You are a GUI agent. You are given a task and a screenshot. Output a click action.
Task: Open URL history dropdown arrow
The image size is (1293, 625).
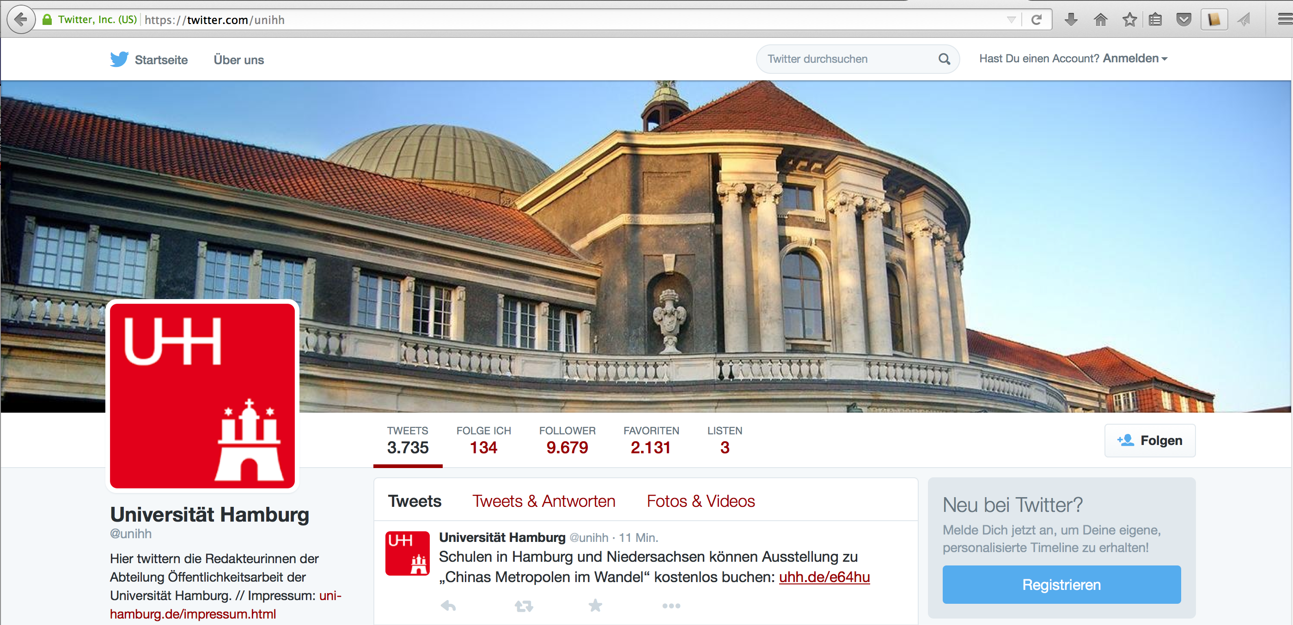tap(1011, 19)
